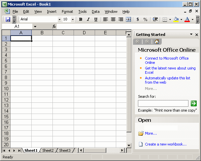Click Merge and Center icon
201x161 pixels.
128,19
